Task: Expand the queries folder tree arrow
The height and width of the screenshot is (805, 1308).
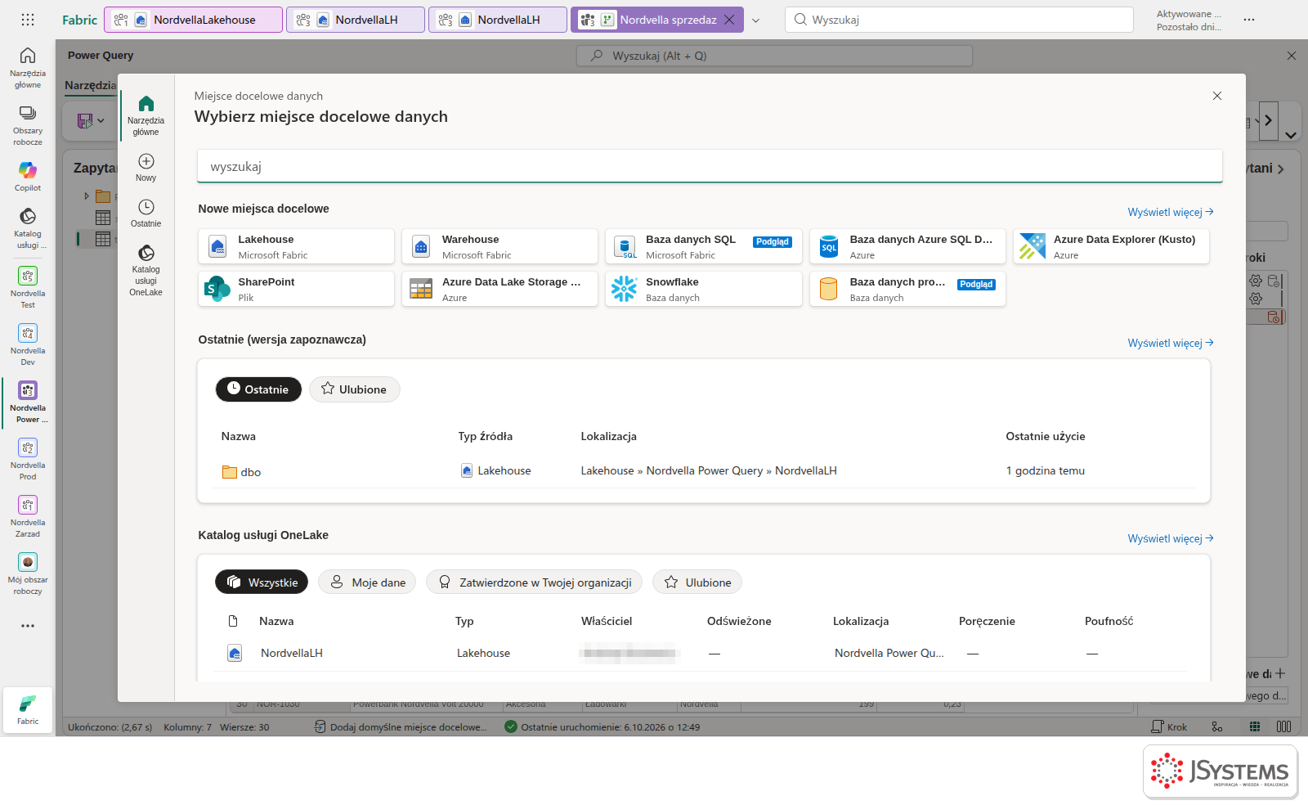Action: point(87,196)
